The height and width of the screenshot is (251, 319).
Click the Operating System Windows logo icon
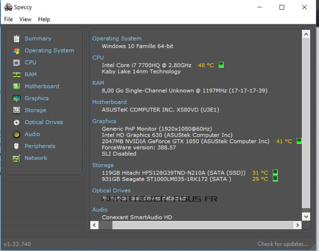point(16,51)
